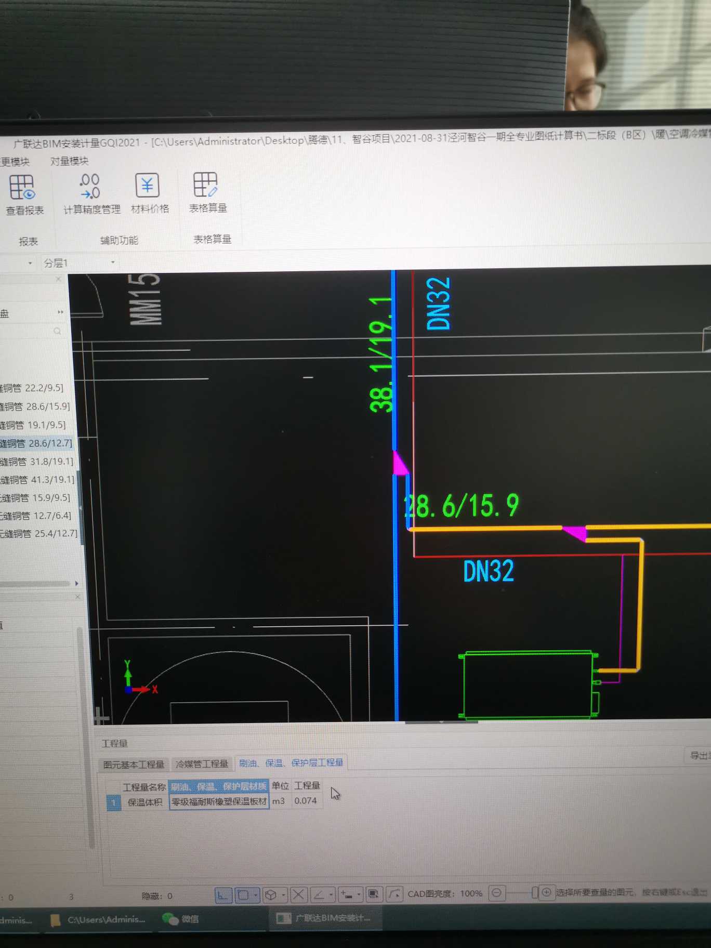Click the green 28.6/15.9 pipe label

(x=462, y=506)
